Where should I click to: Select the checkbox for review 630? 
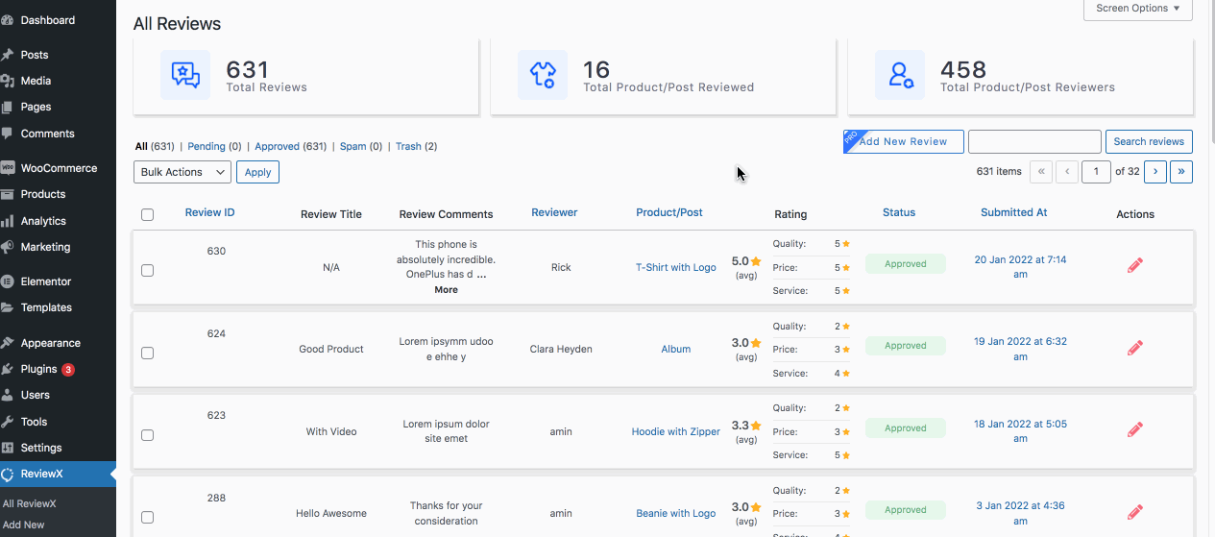tap(147, 270)
